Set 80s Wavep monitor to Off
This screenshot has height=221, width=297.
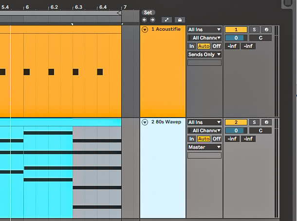click(x=217, y=139)
